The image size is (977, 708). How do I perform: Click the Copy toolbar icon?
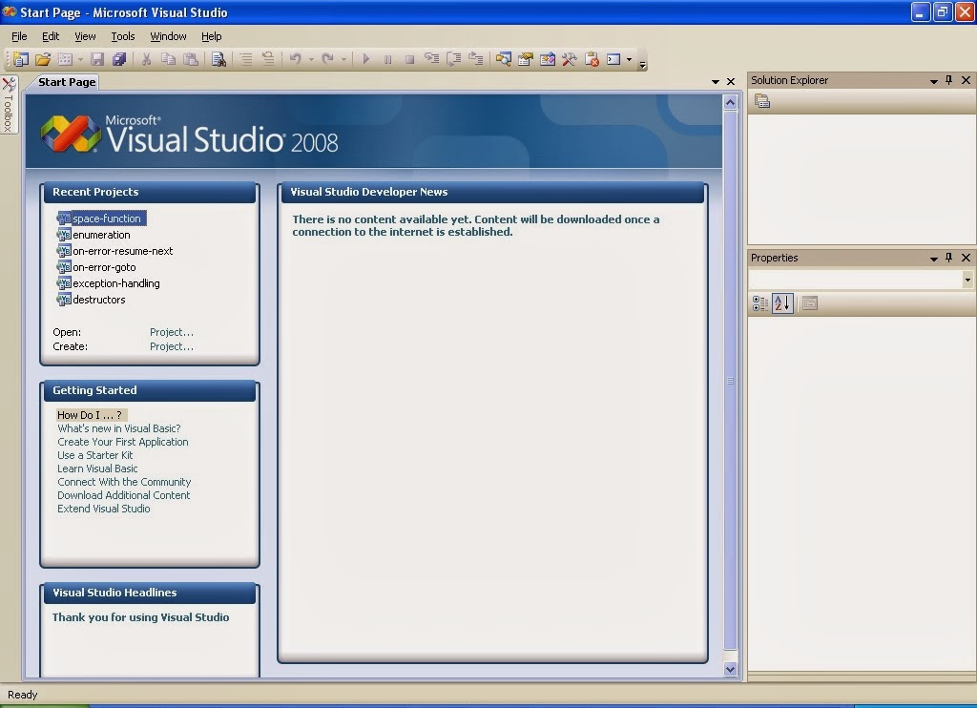168,59
